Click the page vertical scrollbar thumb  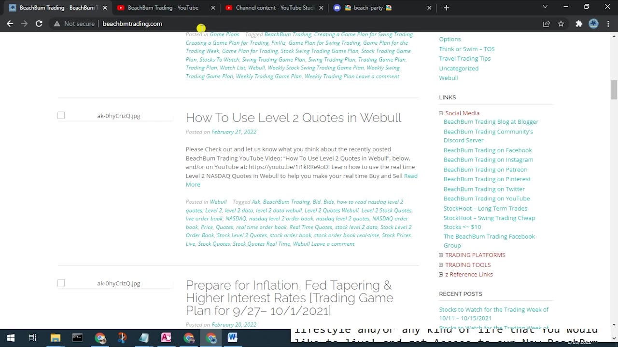(x=614, y=90)
